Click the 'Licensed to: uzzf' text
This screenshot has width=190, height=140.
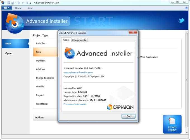coord(72,88)
